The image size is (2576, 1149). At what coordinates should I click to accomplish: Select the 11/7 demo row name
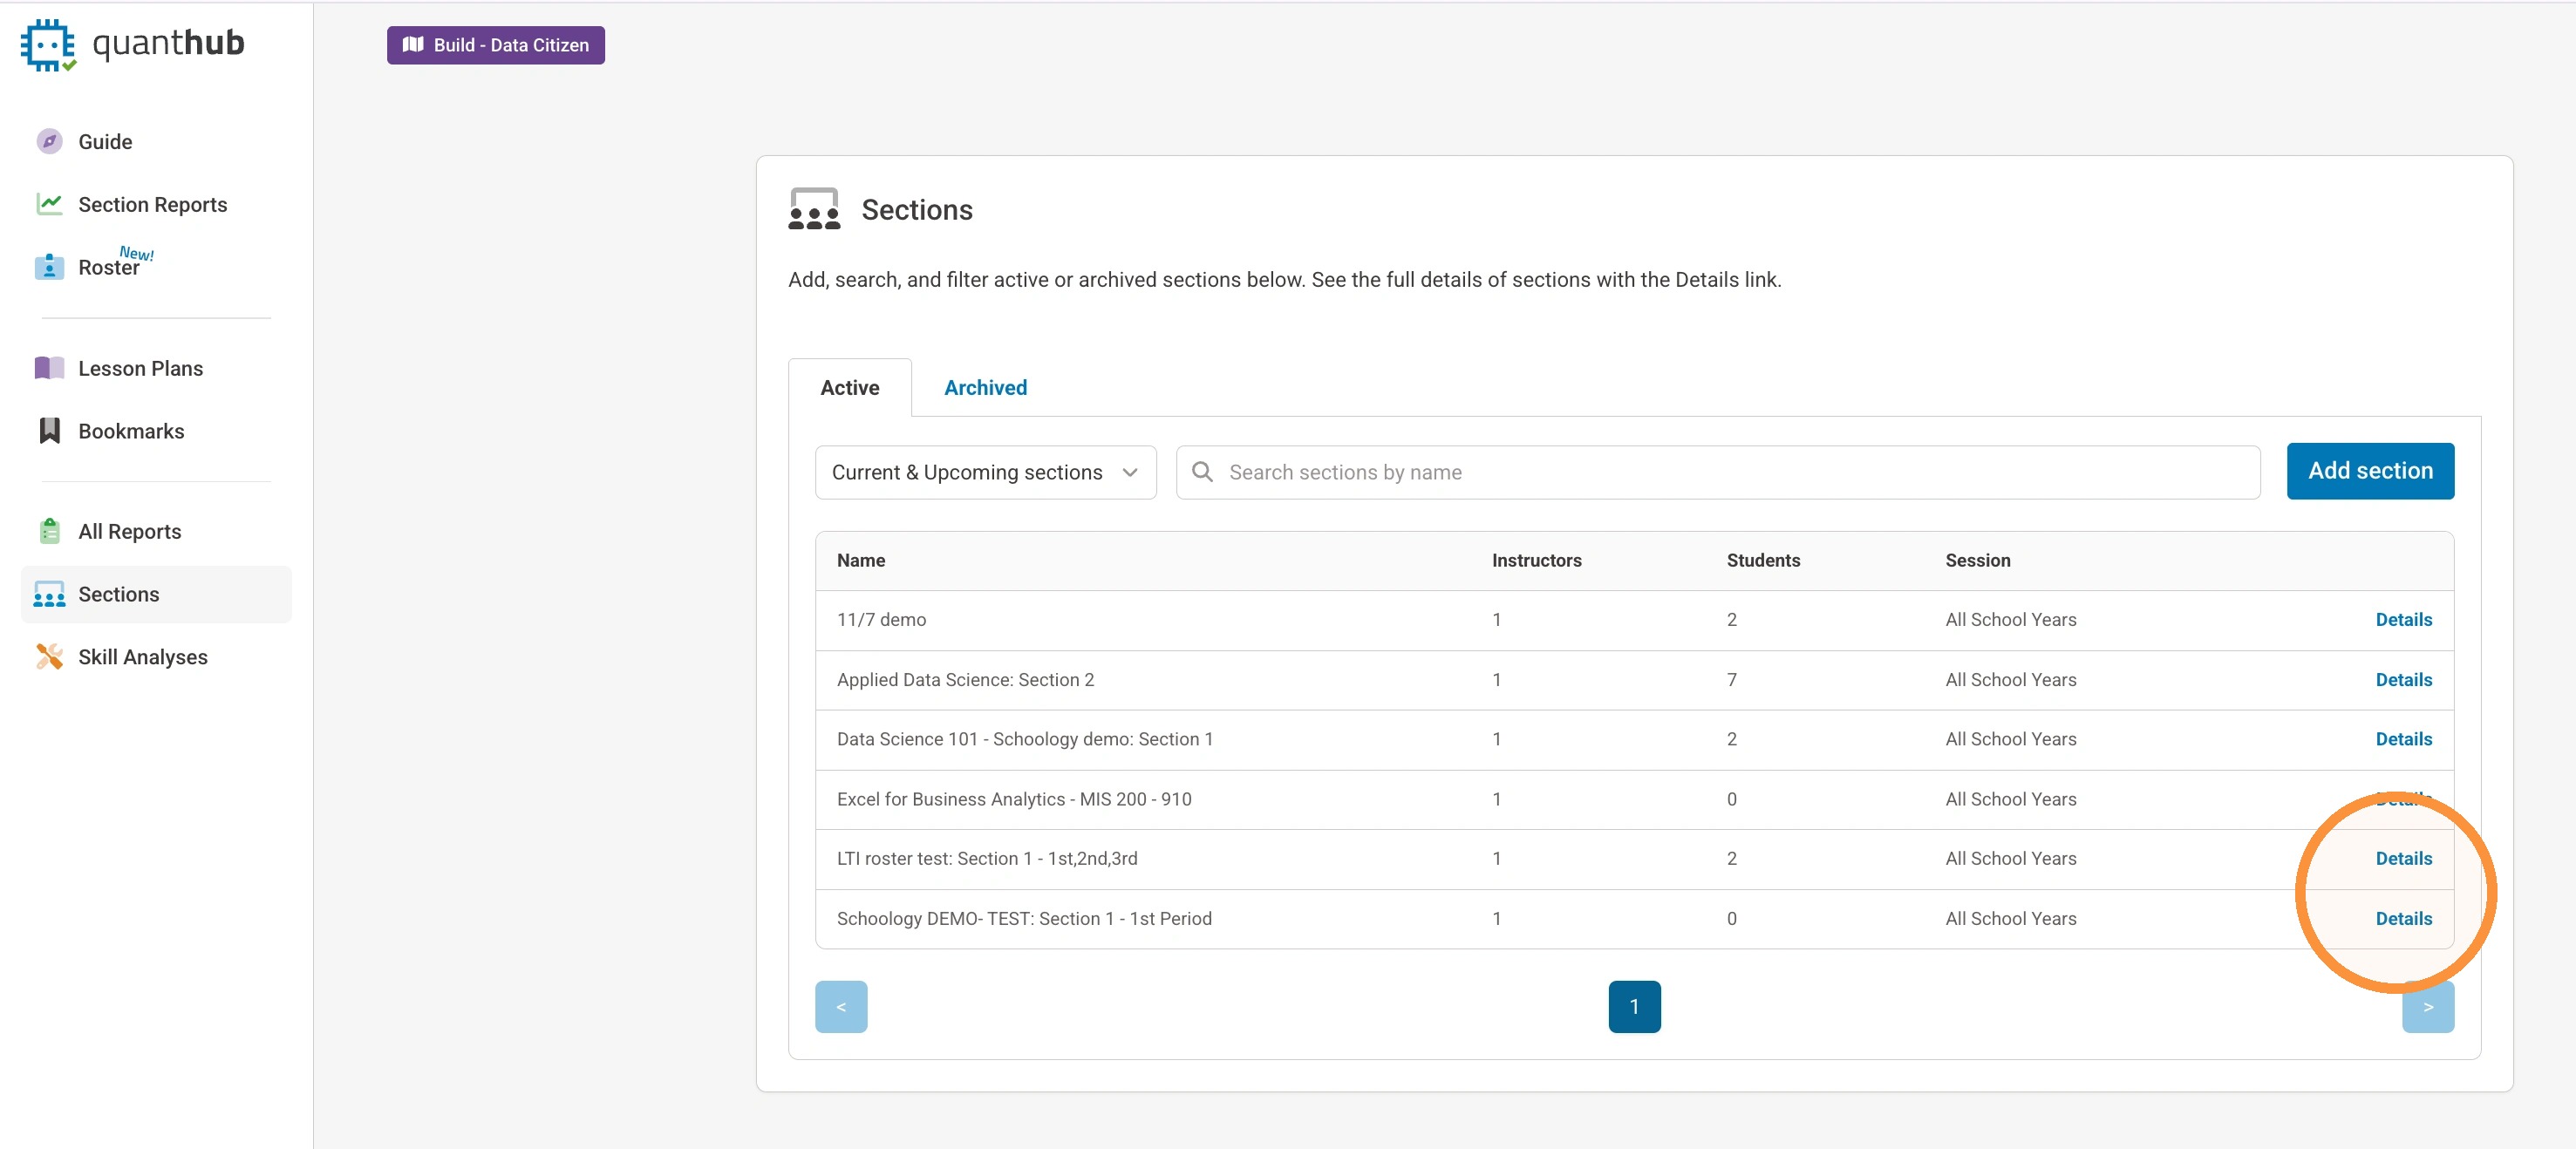(x=881, y=620)
